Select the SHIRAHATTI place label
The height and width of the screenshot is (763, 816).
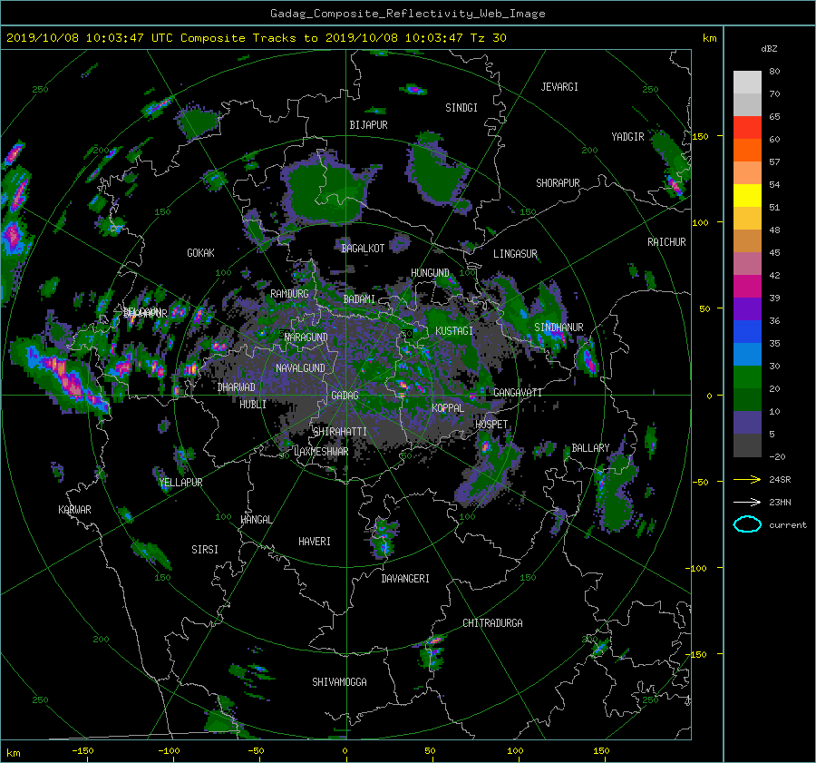click(340, 432)
